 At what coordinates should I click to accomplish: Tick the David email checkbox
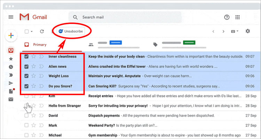26,115
